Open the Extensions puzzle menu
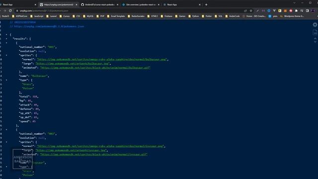 pyautogui.click(x=296, y=10)
